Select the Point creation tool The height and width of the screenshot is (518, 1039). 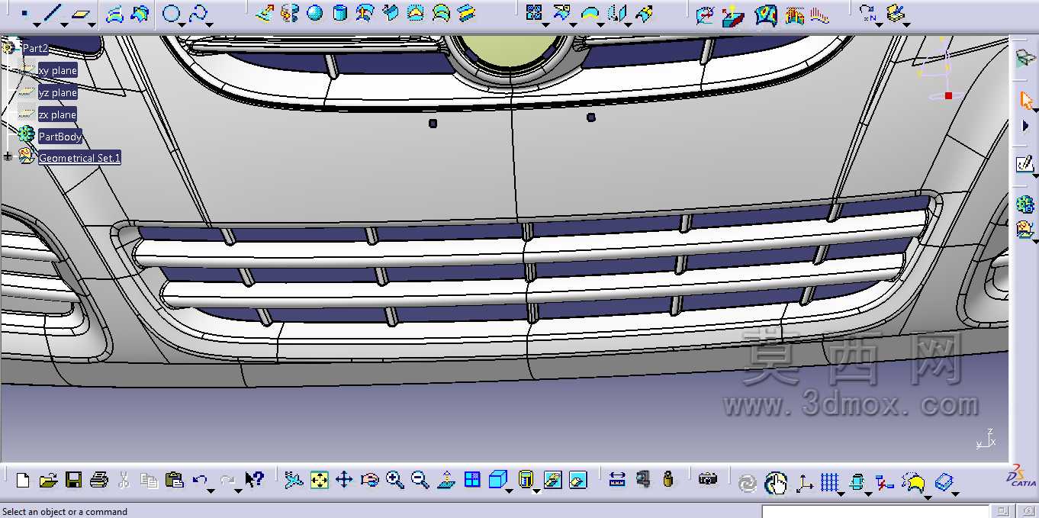click(x=24, y=14)
